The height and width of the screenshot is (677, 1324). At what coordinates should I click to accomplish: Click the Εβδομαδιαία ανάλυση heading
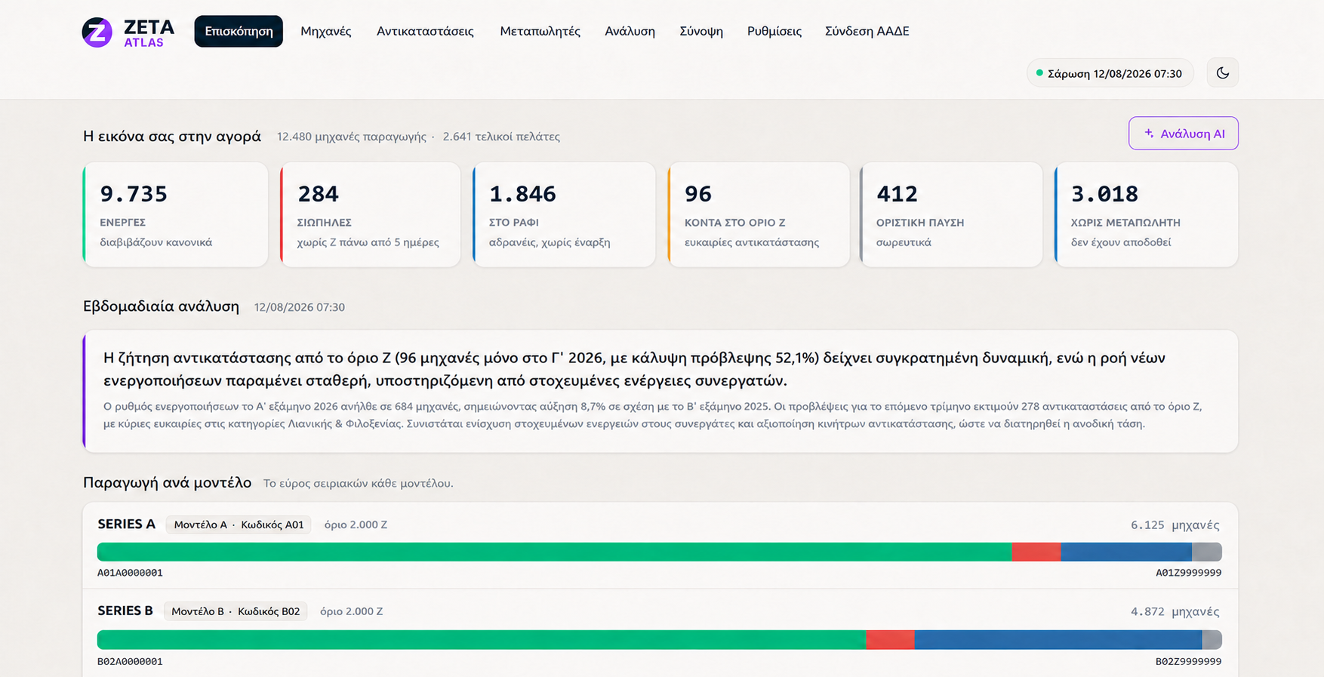[x=161, y=306]
